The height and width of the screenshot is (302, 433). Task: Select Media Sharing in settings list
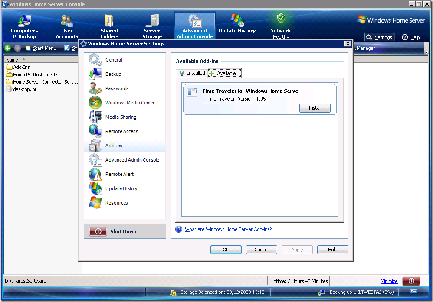[125, 117]
